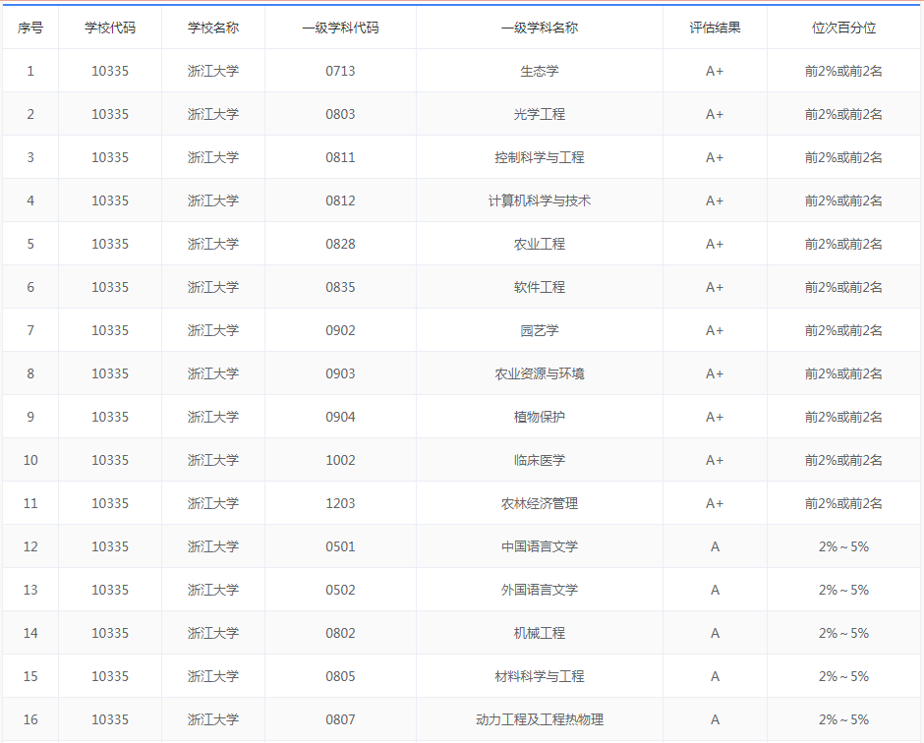The height and width of the screenshot is (743, 924).
Task: Select subject code 1002
Action: click(x=341, y=460)
